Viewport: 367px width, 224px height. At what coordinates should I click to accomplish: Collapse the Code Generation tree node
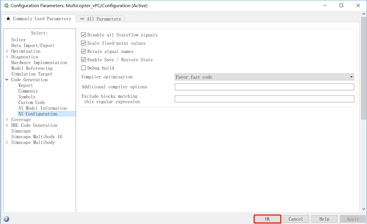(x=7, y=80)
